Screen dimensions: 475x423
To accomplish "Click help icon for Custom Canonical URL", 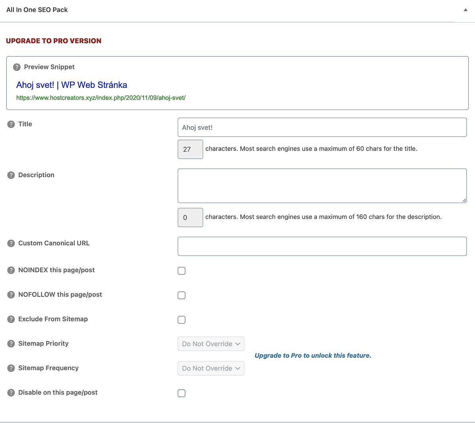I will (11, 243).
